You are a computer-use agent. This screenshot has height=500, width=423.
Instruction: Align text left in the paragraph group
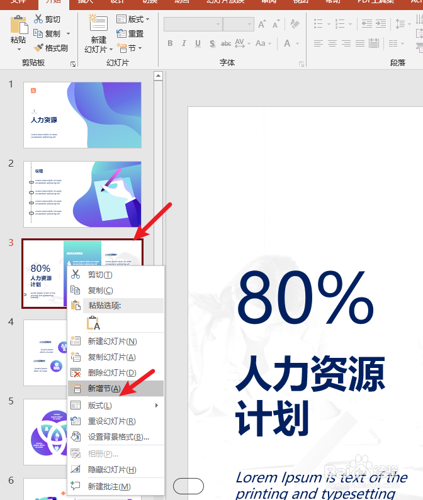coord(319,43)
